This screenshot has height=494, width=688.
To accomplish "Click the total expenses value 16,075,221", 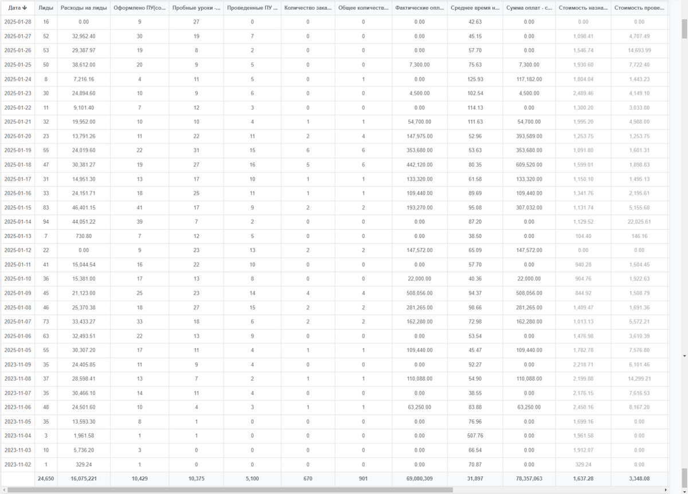I will pyautogui.click(x=83, y=479).
